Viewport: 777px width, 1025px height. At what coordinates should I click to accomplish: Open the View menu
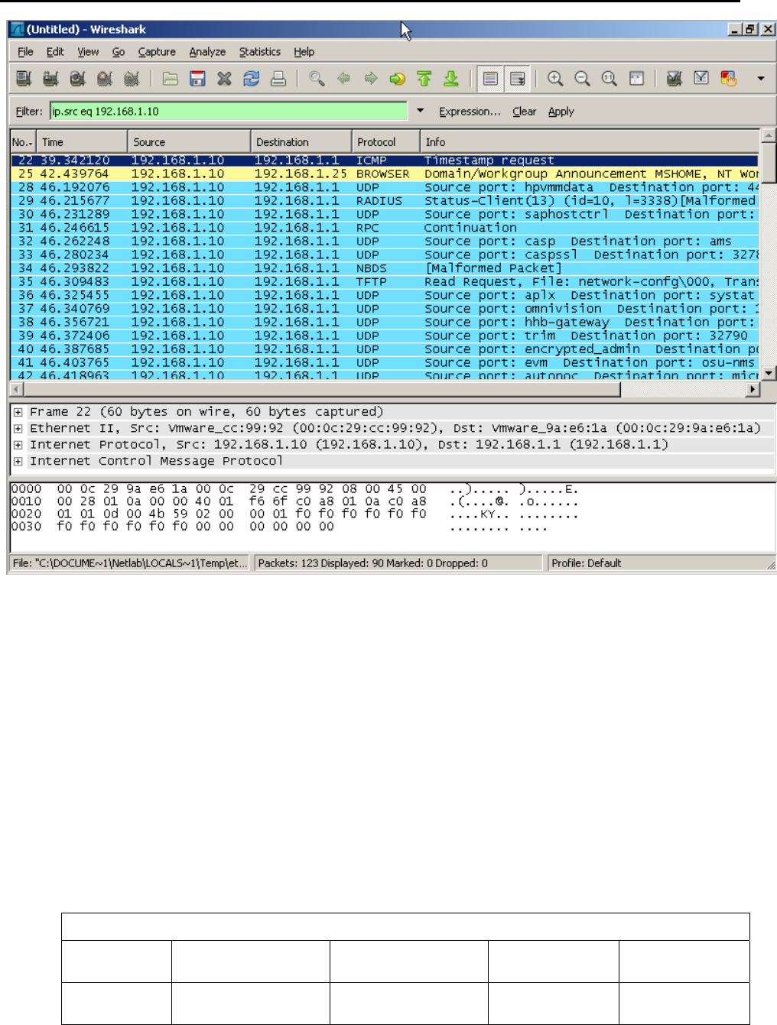coord(88,51)
